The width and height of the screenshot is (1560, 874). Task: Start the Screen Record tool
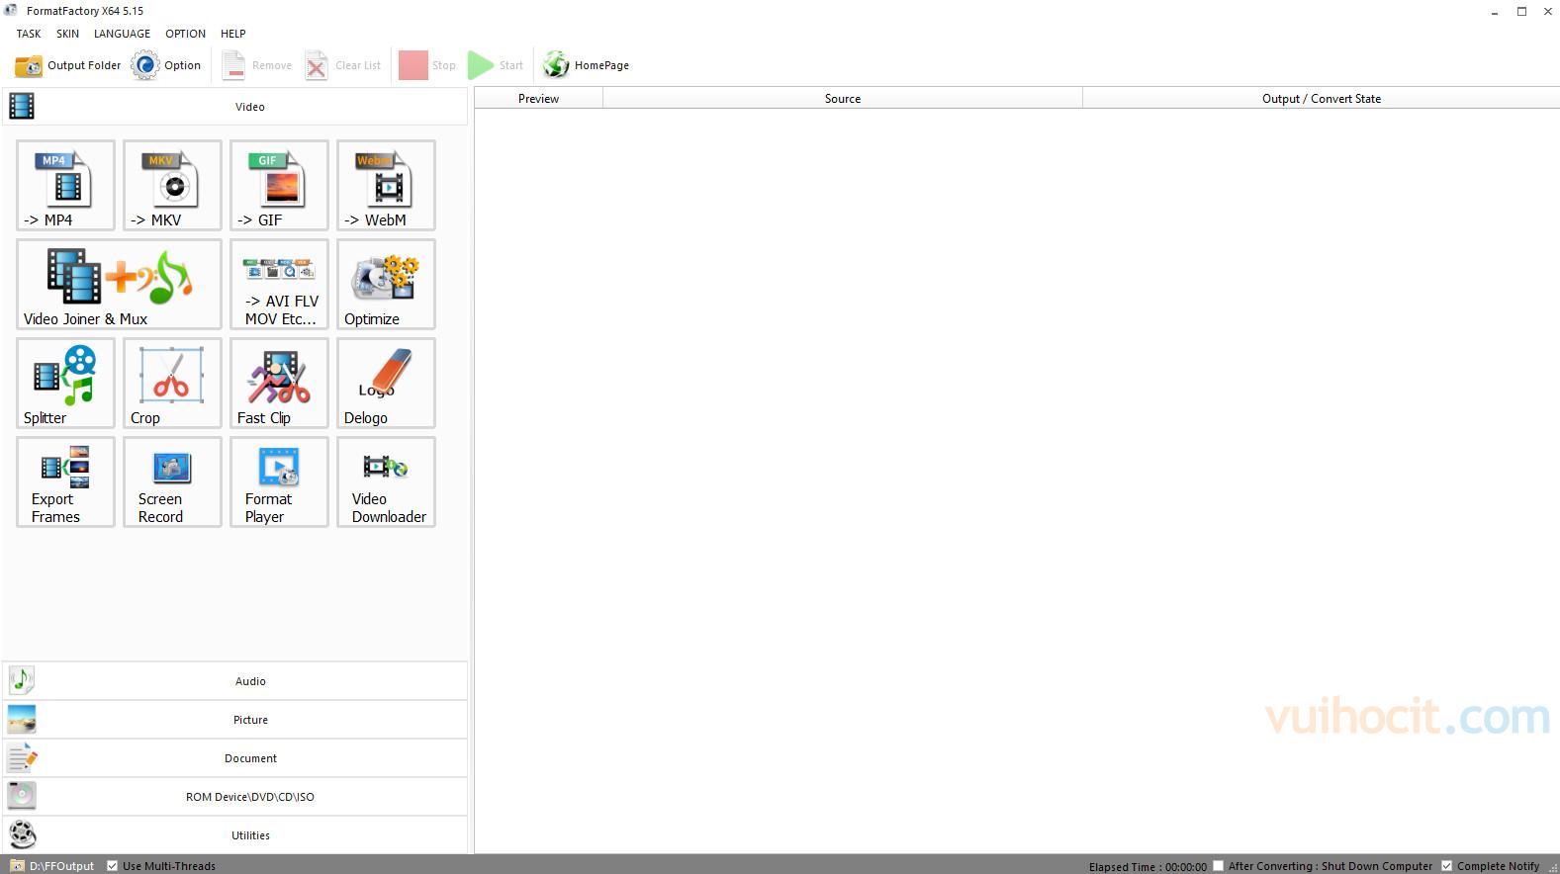[x=172, y=481]
